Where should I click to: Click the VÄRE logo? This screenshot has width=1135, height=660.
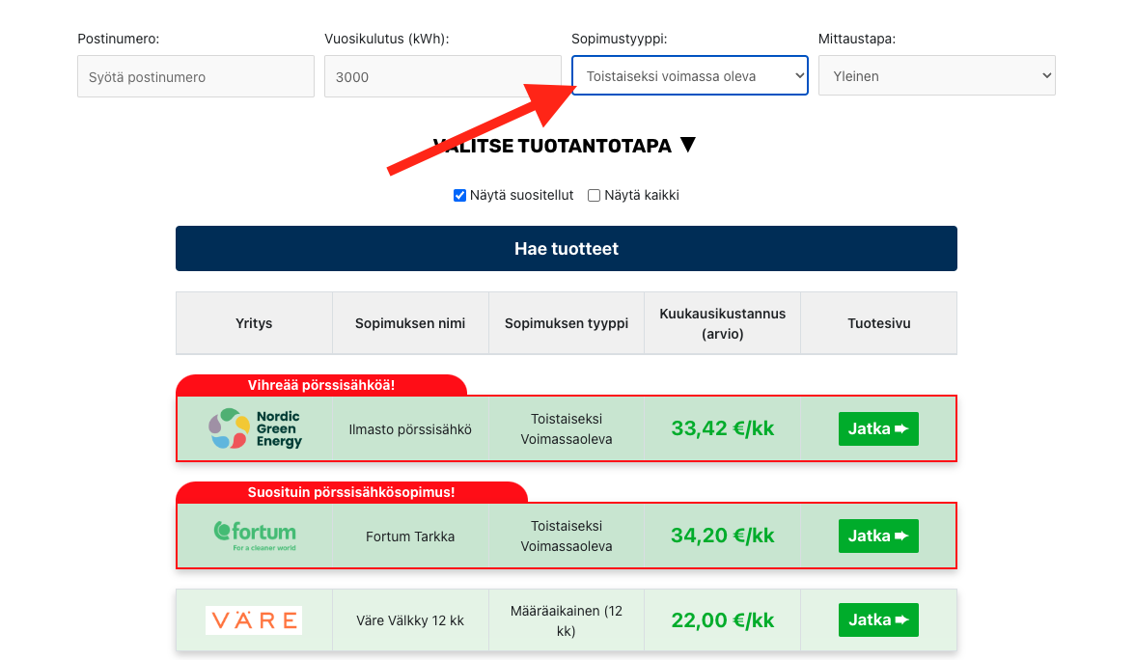253,619
